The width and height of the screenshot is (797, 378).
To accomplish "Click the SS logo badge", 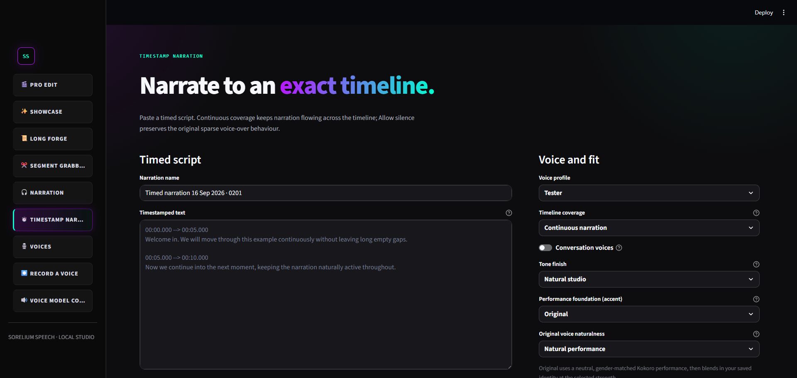I will [x=26, y=56].
